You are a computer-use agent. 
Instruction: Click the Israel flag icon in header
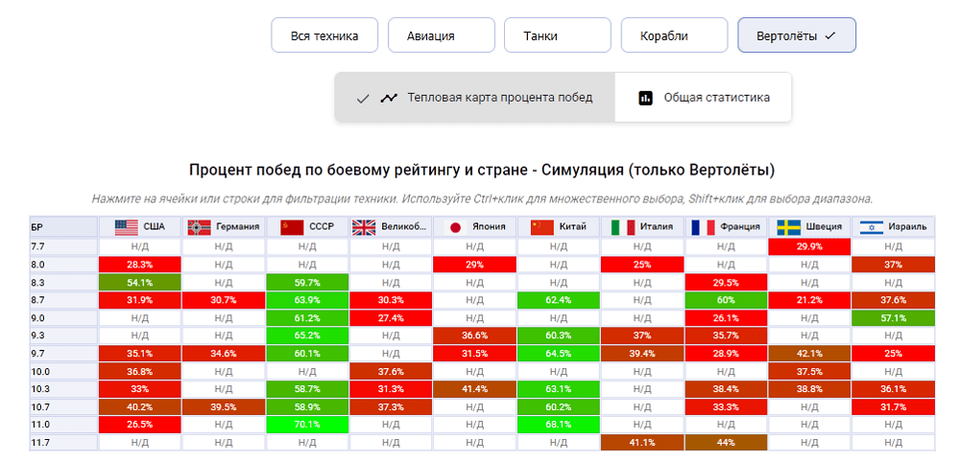tap(872, 227)
